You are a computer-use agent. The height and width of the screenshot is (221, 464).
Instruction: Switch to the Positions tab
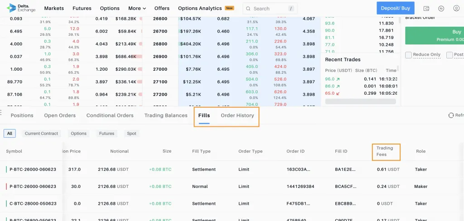(22, 115)
